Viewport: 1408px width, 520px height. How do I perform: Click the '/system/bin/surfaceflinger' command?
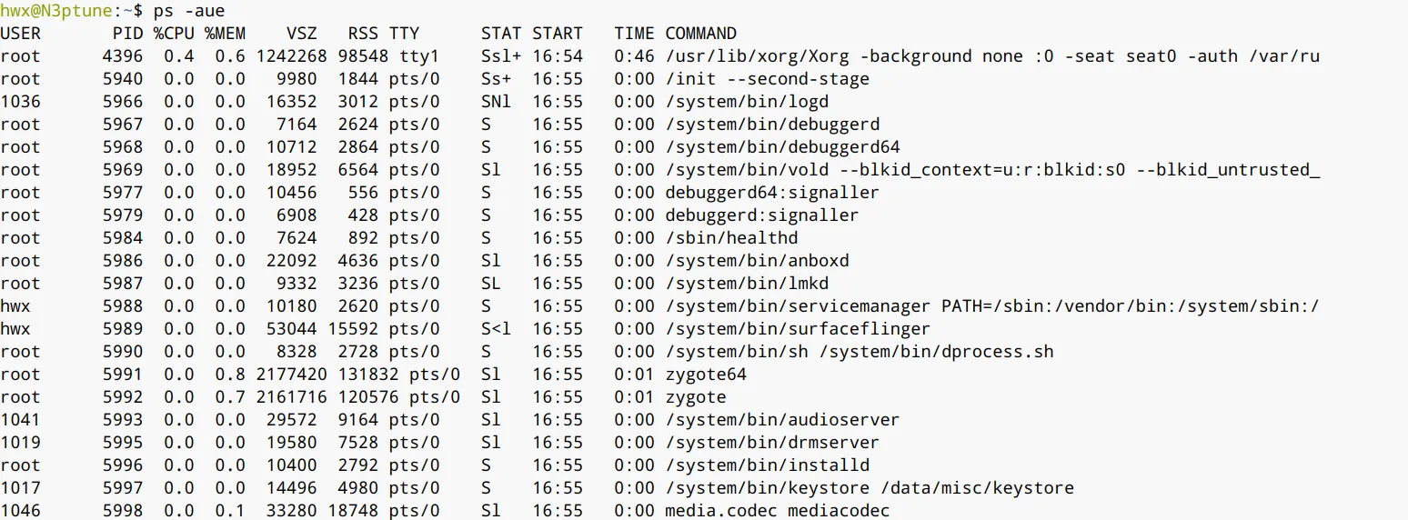(798, 329)
